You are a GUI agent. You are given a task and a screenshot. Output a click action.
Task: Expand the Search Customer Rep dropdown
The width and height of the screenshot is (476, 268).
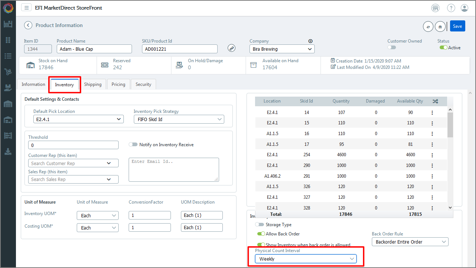click(73, 163)
